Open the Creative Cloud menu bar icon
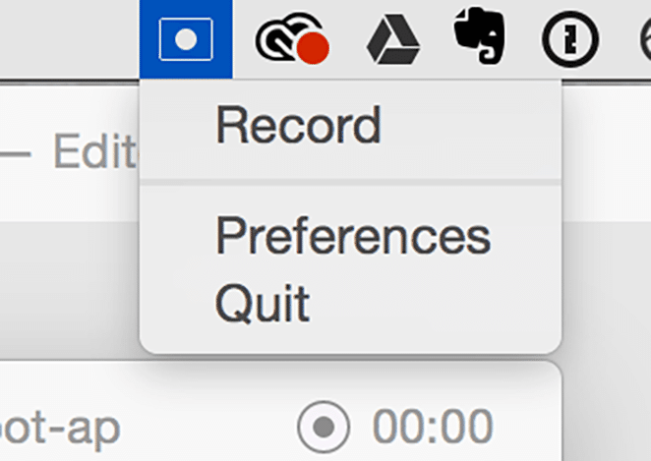Screen dimensions: 651x461 pos(291,40)
